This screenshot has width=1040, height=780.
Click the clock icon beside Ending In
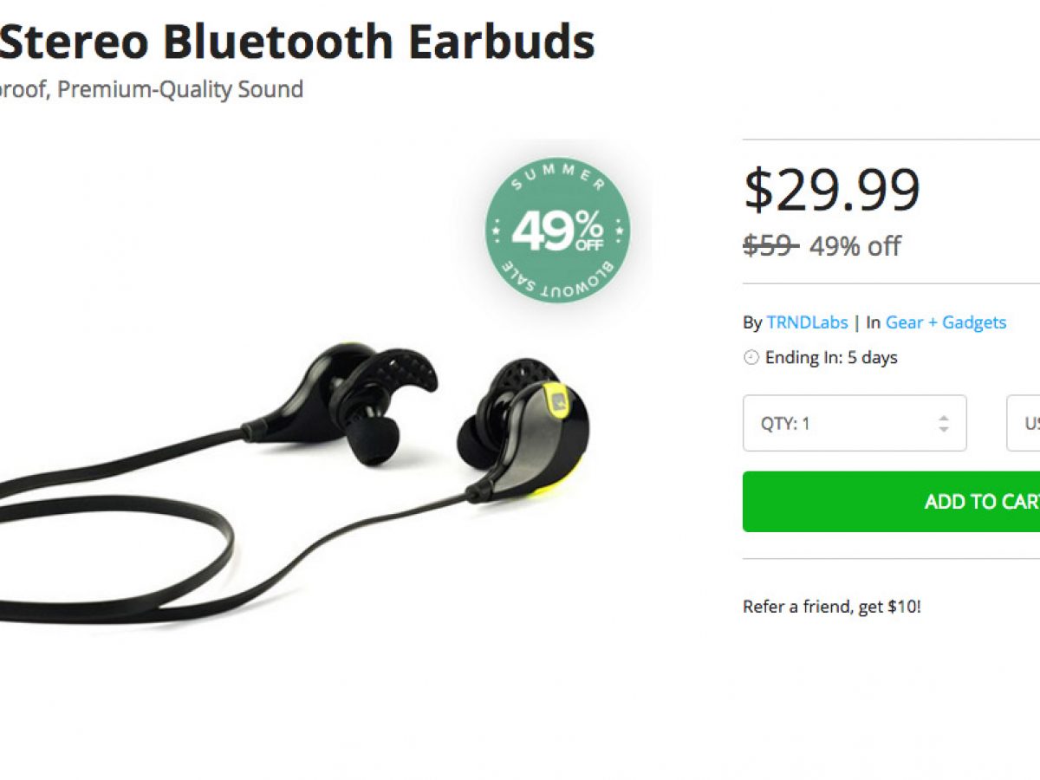[x=751, y=358]
